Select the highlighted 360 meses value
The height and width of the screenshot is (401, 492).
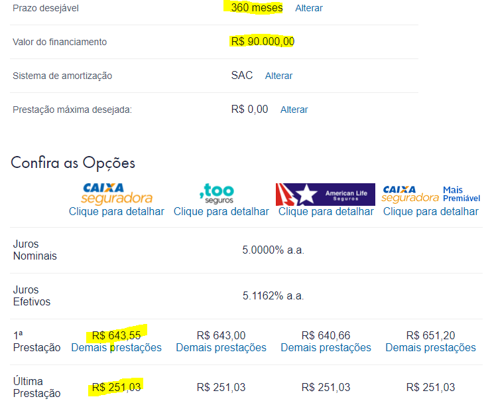257,7
